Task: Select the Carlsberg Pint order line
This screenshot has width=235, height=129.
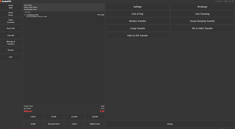Action: click(64, 15)
